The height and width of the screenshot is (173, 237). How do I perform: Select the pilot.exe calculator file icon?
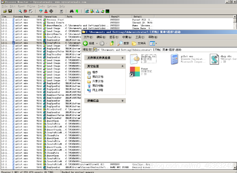pos(175,59)
